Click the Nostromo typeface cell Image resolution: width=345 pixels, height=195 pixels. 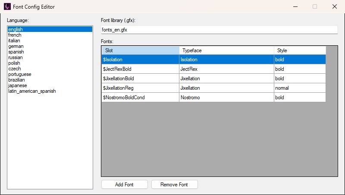(x=227, y=97)
